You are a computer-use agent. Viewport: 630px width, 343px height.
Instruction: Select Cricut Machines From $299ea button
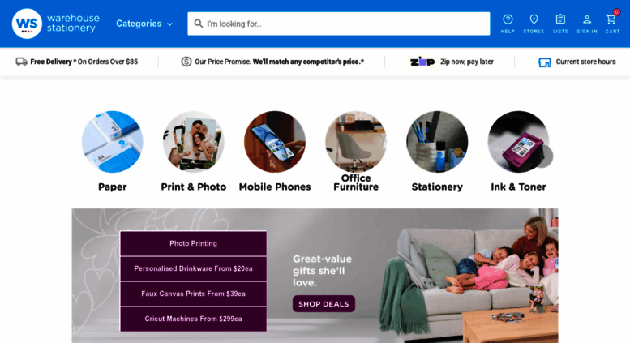(x=193, y=319)
